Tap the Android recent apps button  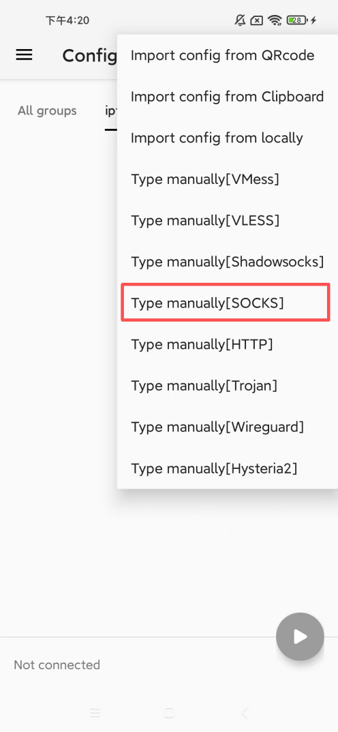tap(95, 712)
